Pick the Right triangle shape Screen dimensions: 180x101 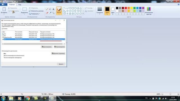[x=65, y=11]
